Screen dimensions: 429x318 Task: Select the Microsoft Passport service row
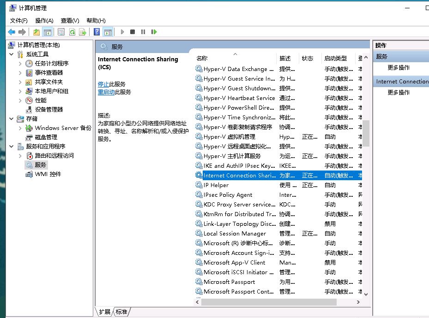pyautogui.click(x=278, y=282)
